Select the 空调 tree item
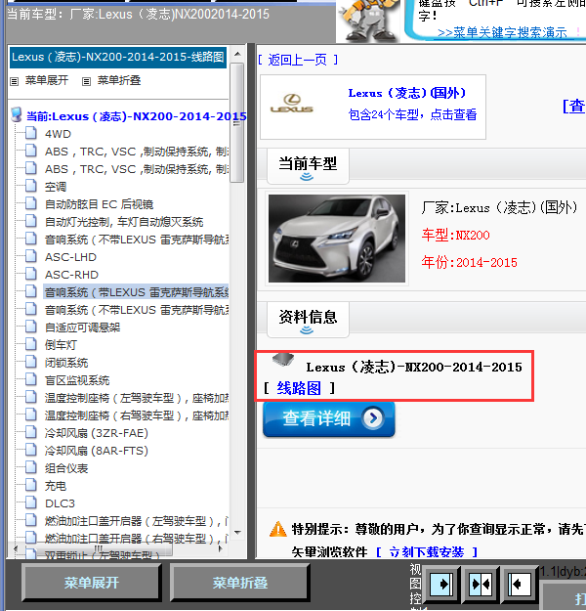Viewport: 586px width, 611px height. coord(56,187)
